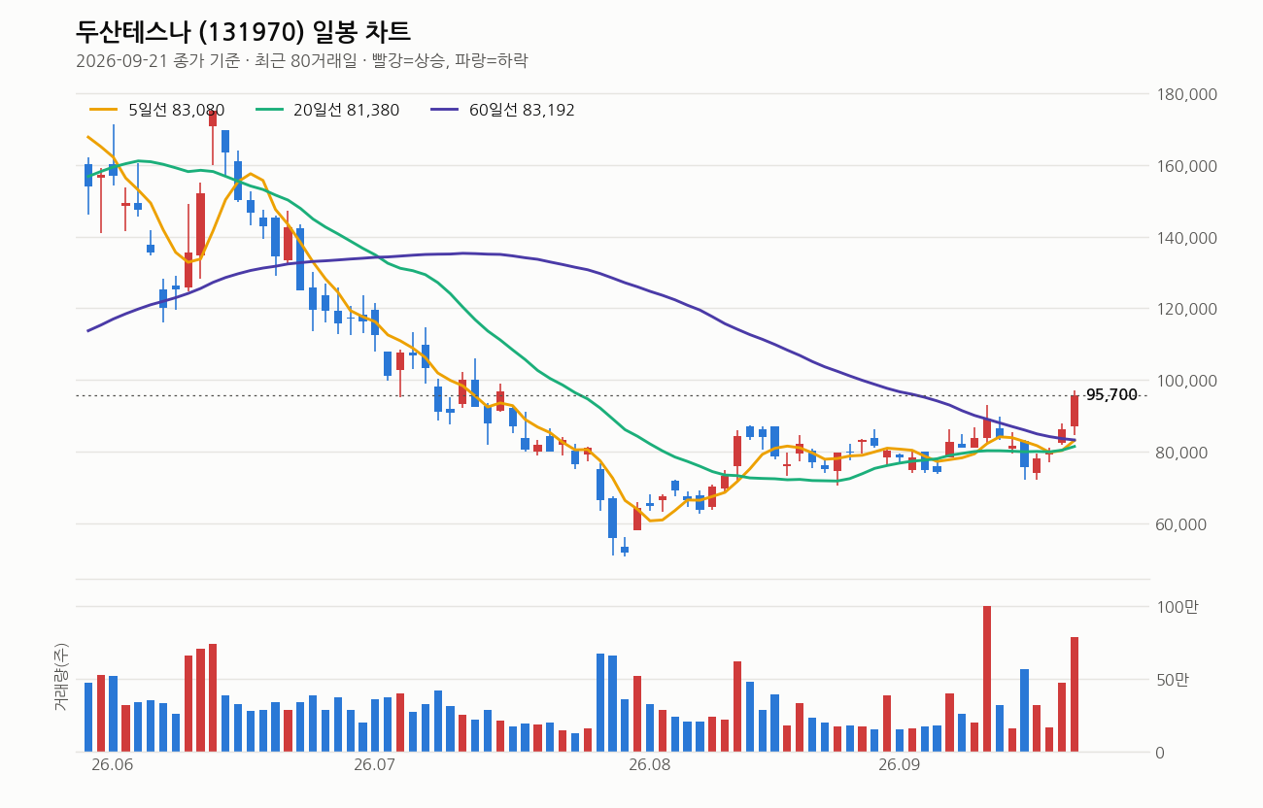Click the 80,000 price axis label

point(1182,453)
